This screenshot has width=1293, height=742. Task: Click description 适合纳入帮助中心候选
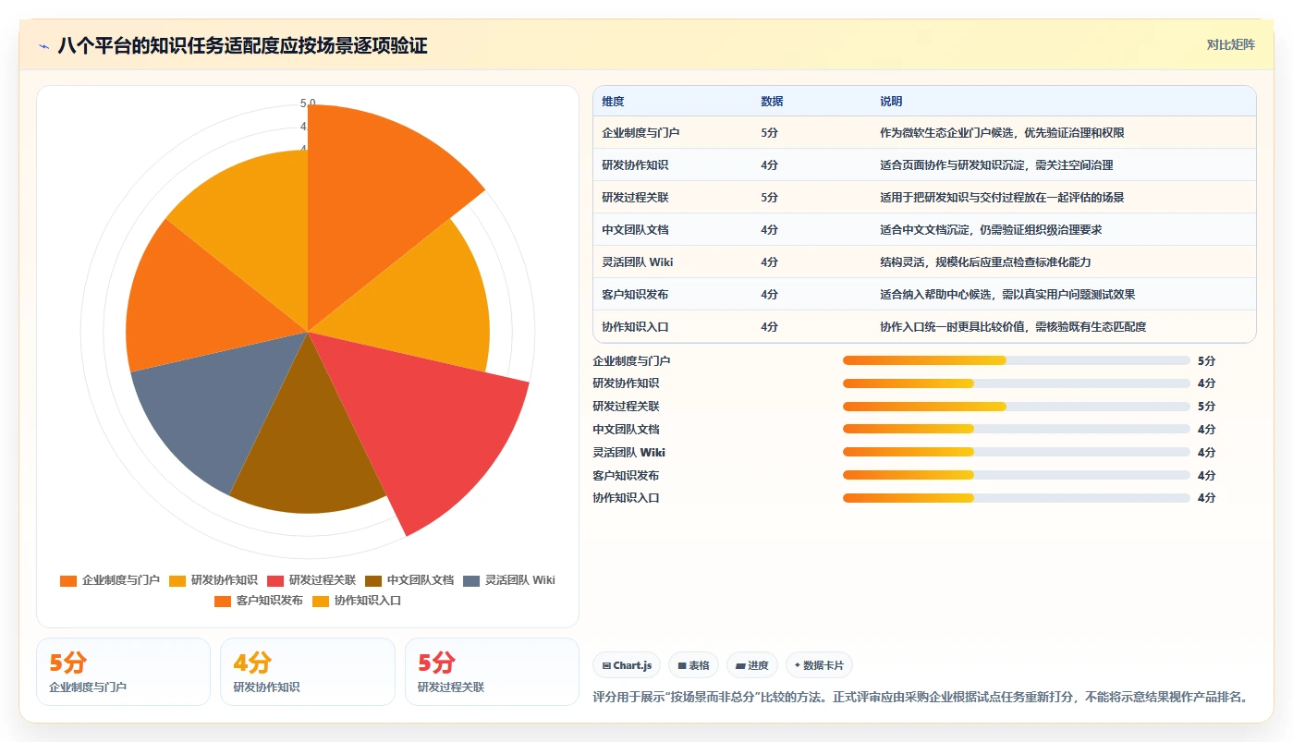coord(1007,295)
